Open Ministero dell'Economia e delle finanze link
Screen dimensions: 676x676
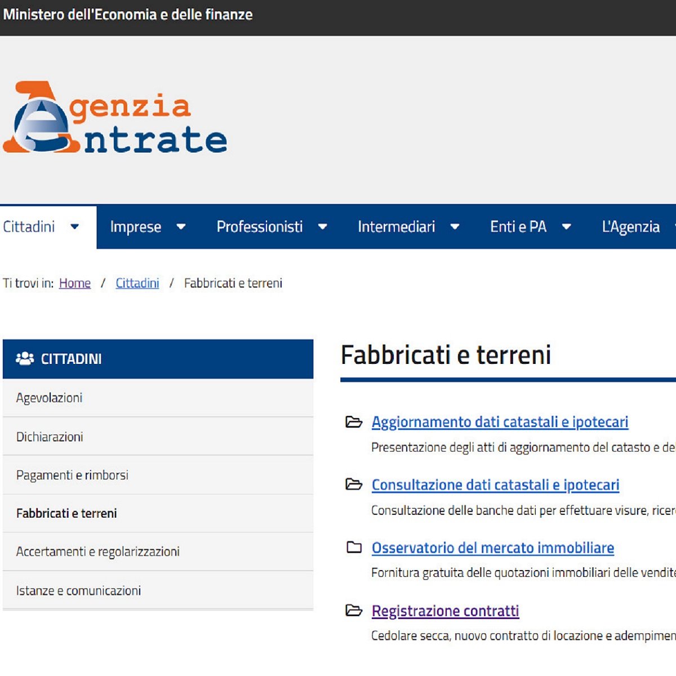[128, 15]
